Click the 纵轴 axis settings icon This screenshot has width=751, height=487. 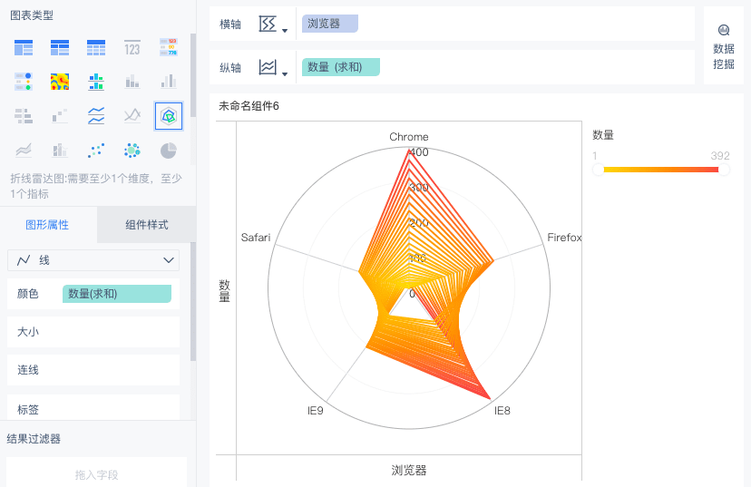(268, 67)
